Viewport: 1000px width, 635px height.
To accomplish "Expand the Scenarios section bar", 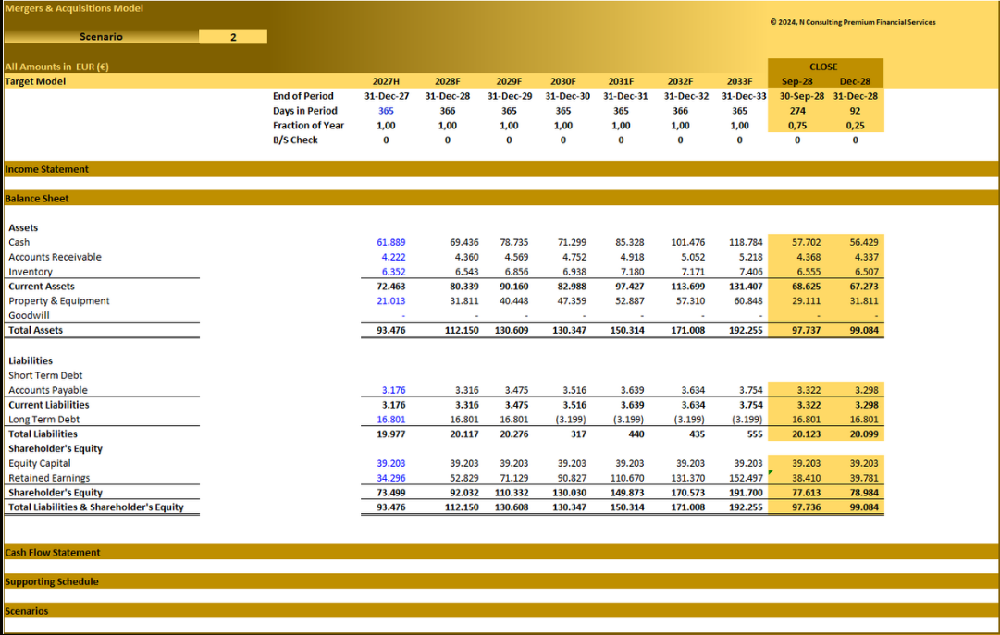I will (500, 611).
